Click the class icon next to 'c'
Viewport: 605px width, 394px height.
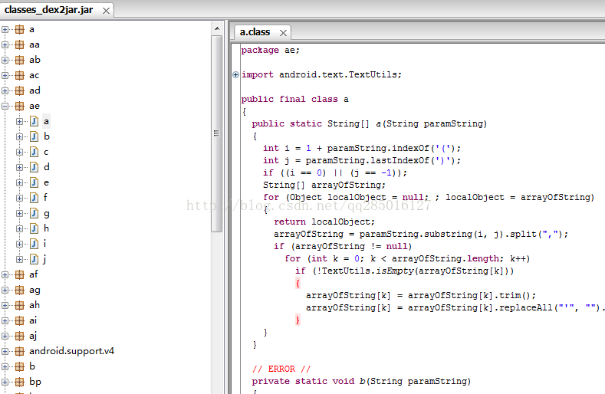pyautogui.click(x=34, y=152)
